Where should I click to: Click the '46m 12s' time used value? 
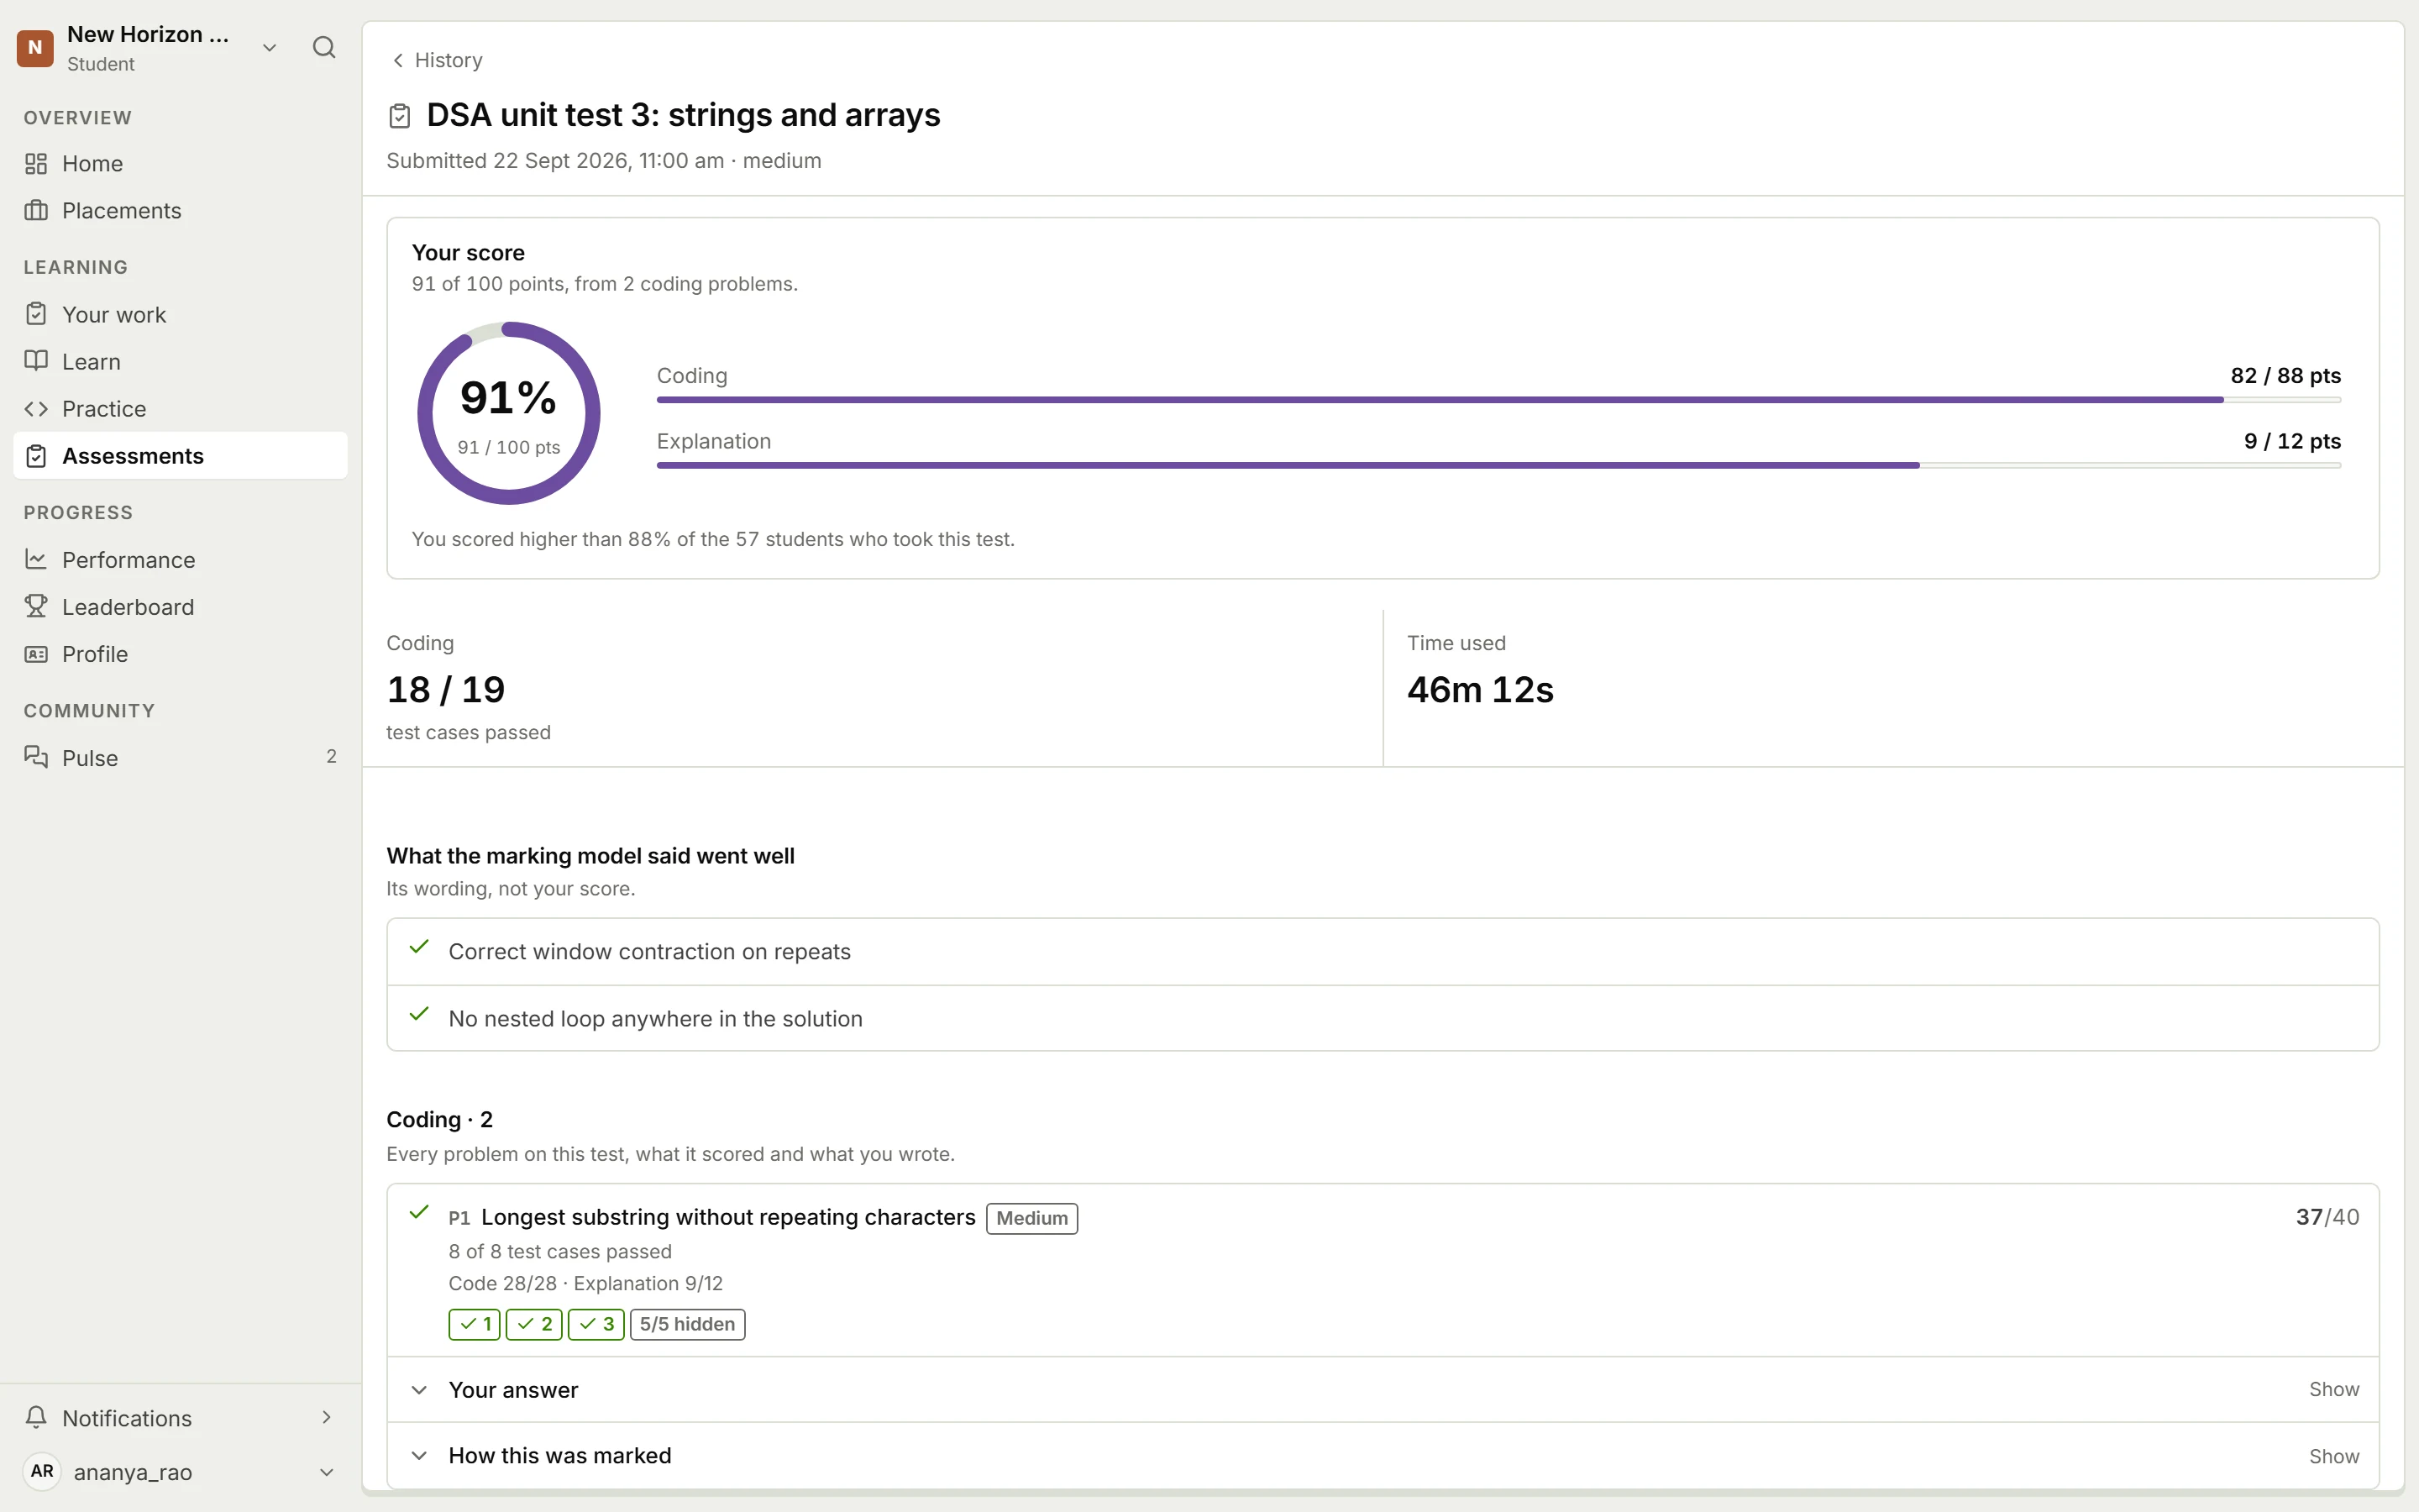click(x=1481, y=690)
